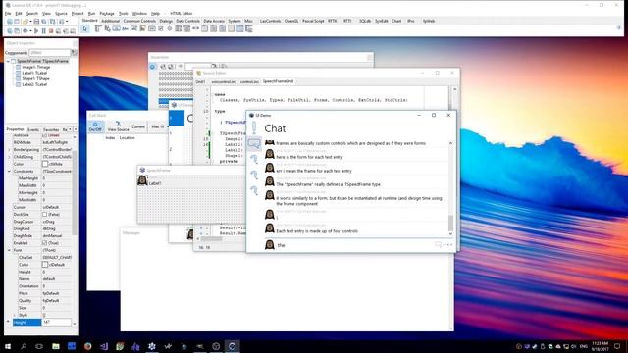Click the round icon in Assembler window toolbar
The image size is (628, 353).
click(x=153, y=67)
